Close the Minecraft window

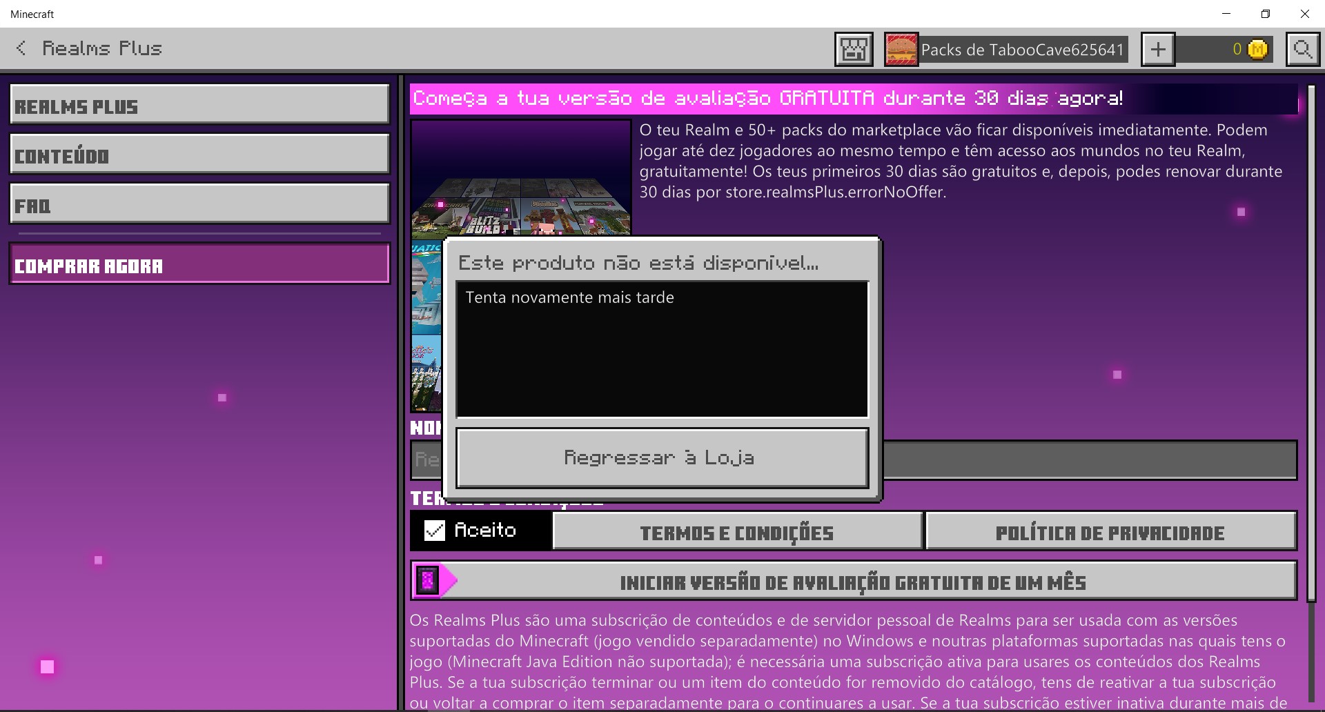pyautogui.click(x=1305, y=14)
